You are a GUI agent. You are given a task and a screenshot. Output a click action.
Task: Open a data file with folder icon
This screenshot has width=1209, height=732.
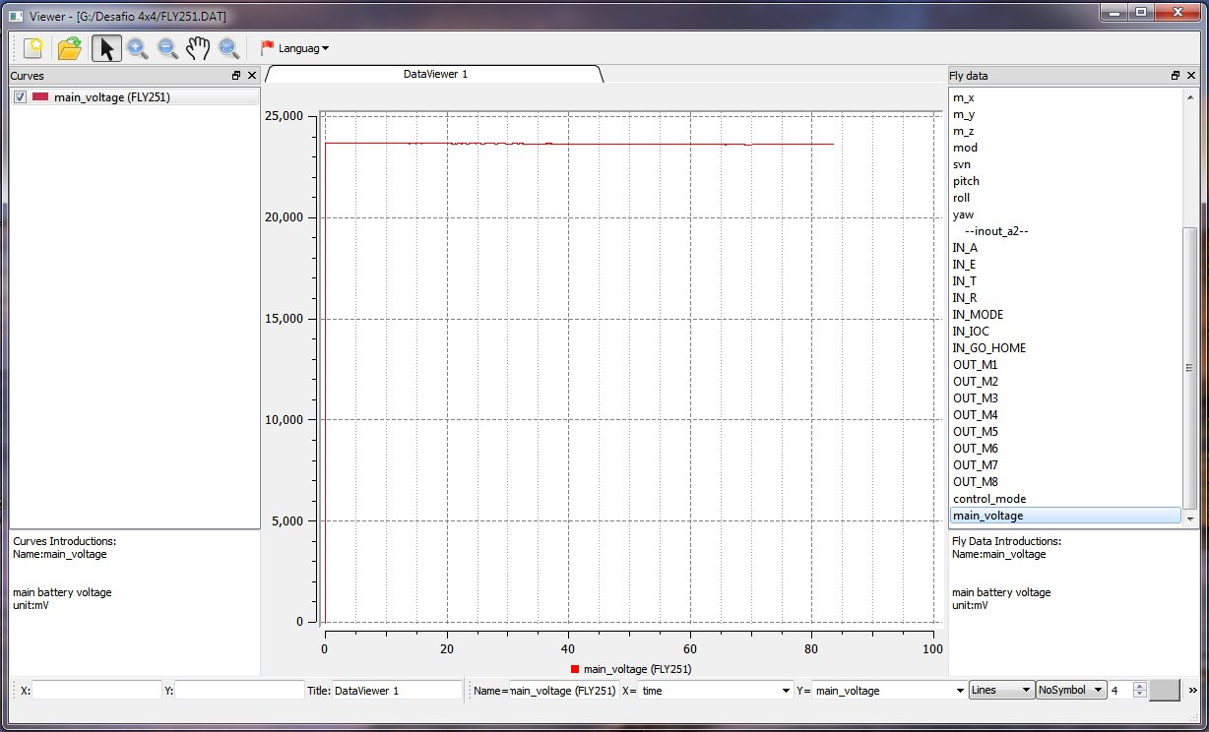69,48
